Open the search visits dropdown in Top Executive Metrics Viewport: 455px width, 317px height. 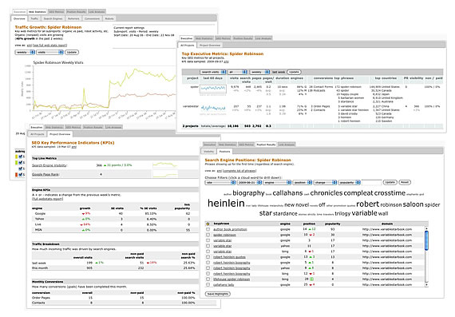[212, 72]
